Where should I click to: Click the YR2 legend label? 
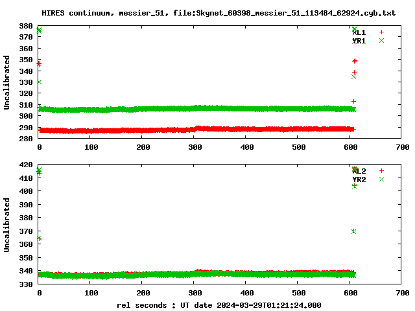pyautogui.click(x=359, y=179)
